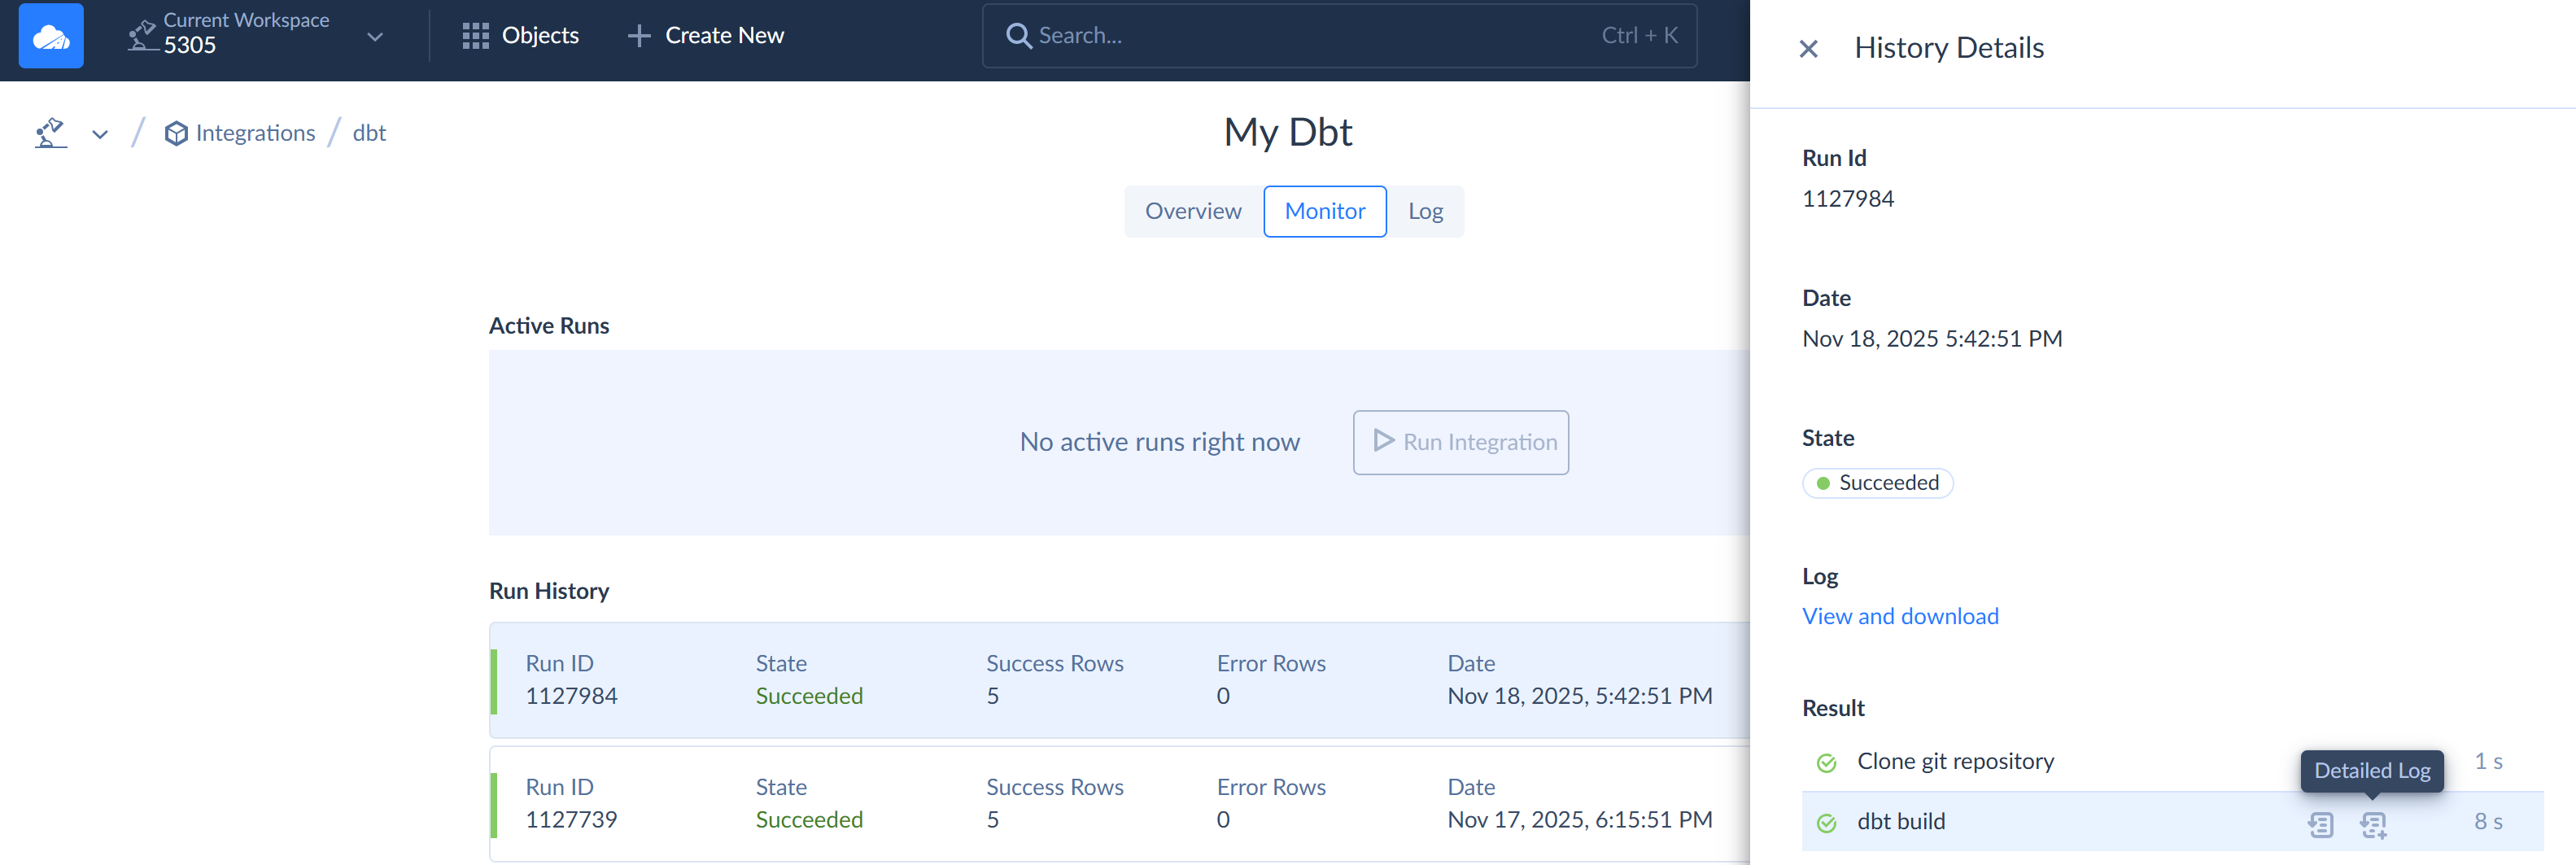The width and height of the screenshot is (2576, 865).
Task: Click the green success check beside Clone git repository
Action: [x=1827, y=761]
